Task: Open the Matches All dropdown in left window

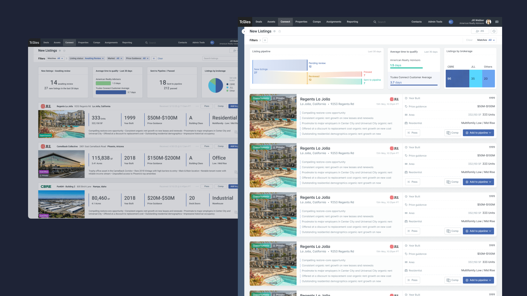Action: point(55,59)
